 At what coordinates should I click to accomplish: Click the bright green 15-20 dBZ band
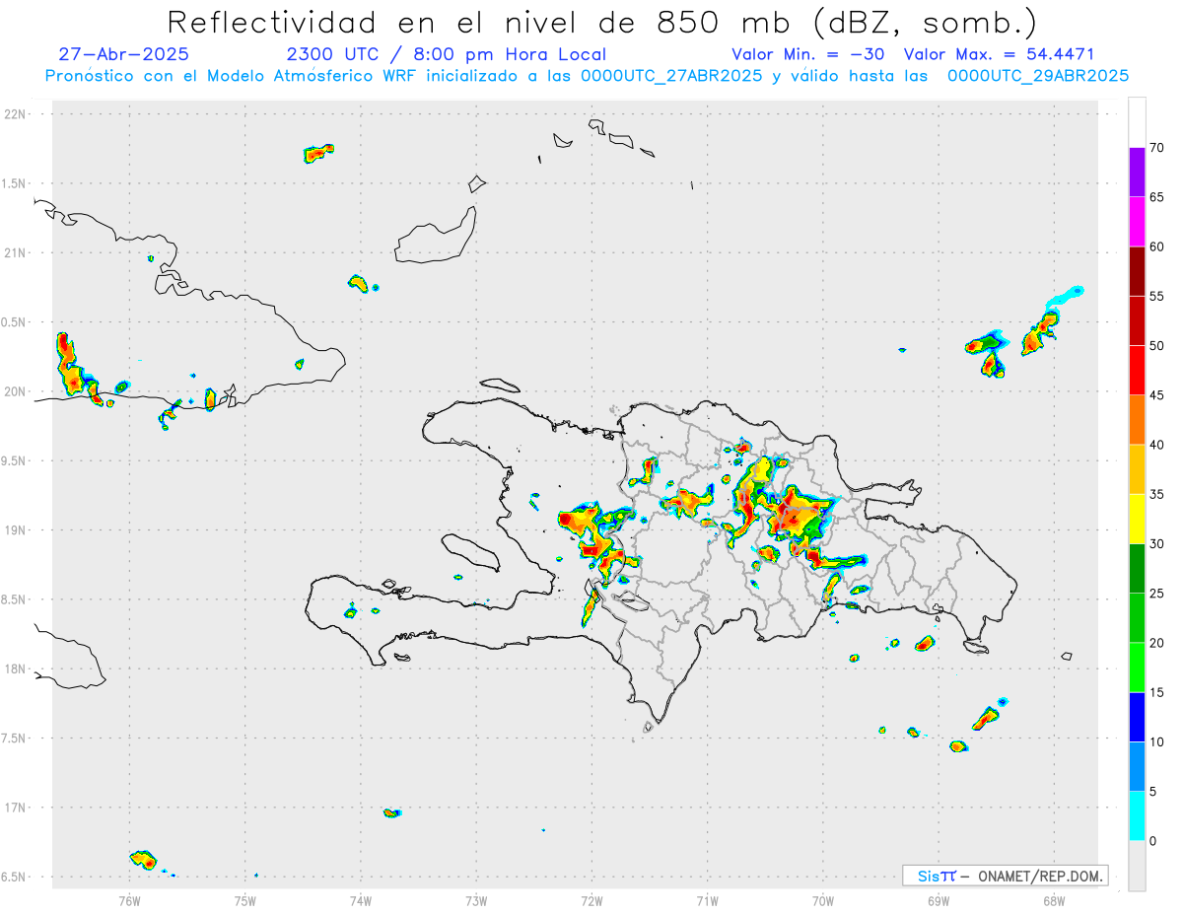[x=1137, y=668]
